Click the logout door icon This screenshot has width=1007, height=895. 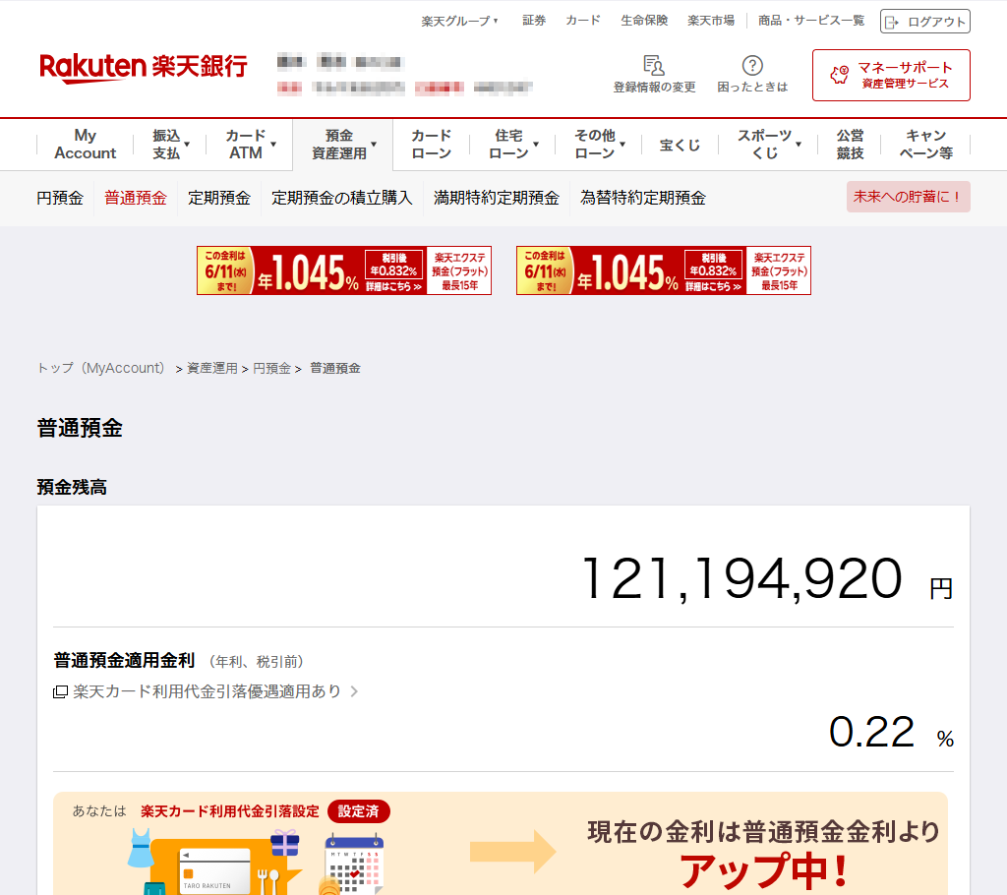[892, 22]
